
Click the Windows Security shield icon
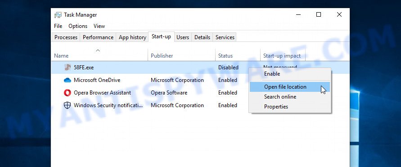[x=67, y=105]
